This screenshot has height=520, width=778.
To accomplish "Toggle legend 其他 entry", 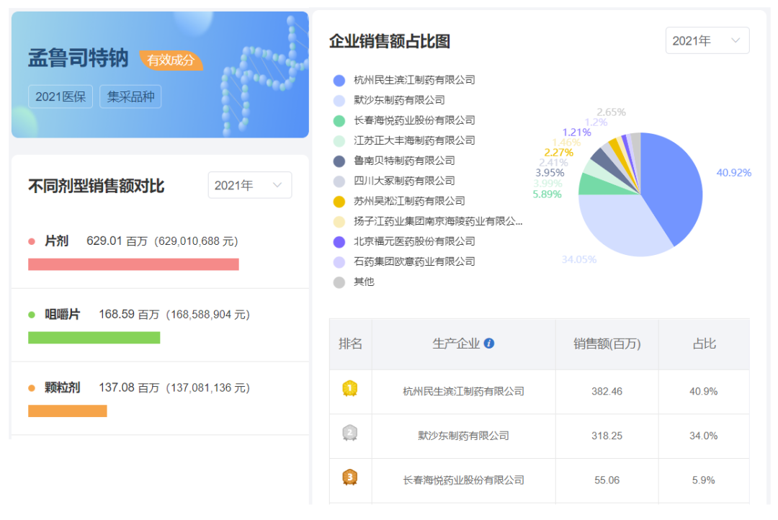I will 354,282.
